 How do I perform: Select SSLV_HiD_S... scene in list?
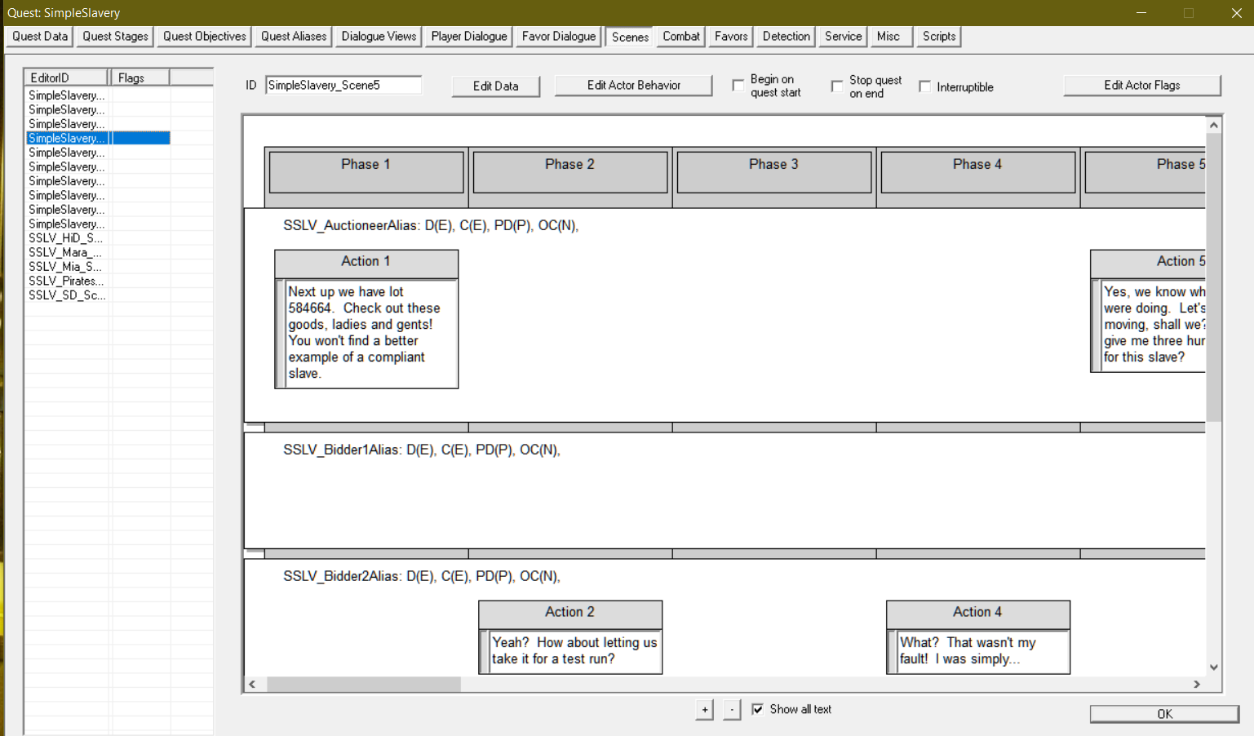(66, 238)
